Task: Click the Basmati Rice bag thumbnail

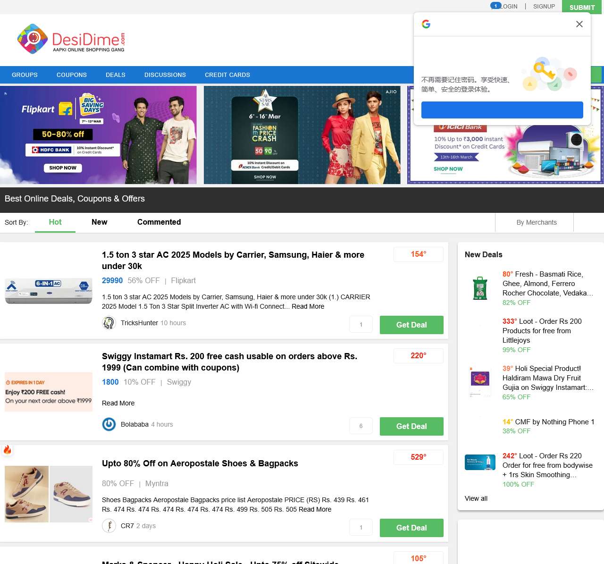Action: pyautogui.click(x=480, y=288)
